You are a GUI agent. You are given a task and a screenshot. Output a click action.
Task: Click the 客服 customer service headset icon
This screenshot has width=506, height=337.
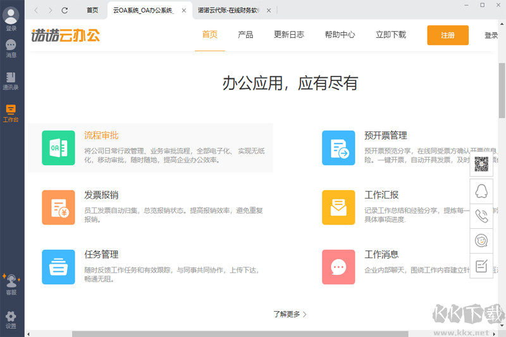coord(11,283)
